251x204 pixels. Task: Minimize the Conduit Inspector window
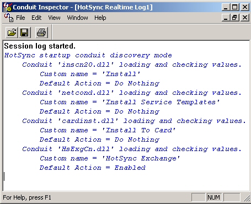(x=226, y=7)
